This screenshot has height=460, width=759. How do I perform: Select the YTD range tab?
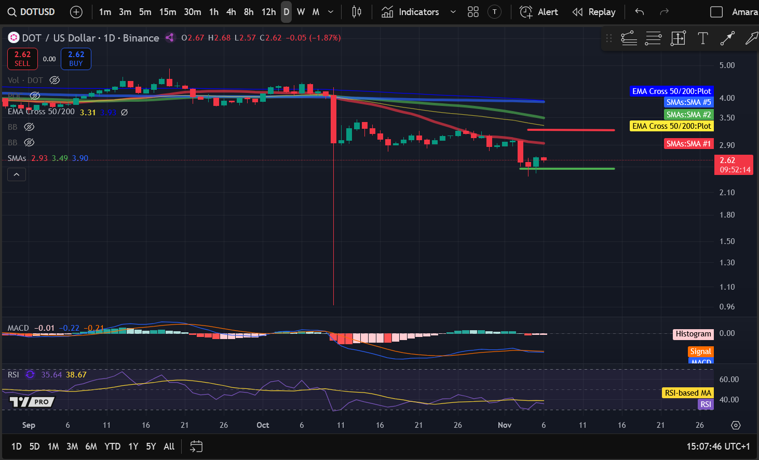point(112,447)
